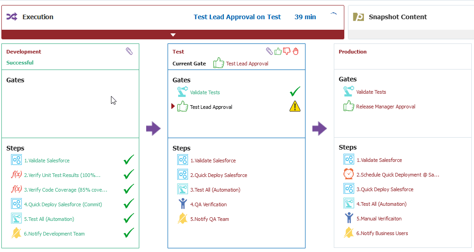Click the Manual Verification step in Production

379,219
